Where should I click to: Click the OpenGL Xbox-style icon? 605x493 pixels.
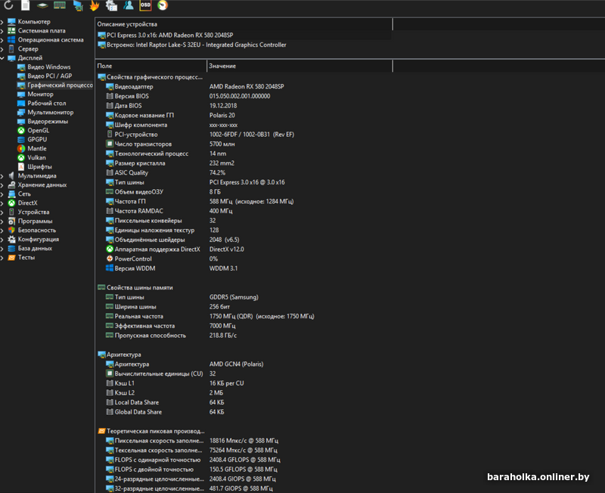click(21, 130)
